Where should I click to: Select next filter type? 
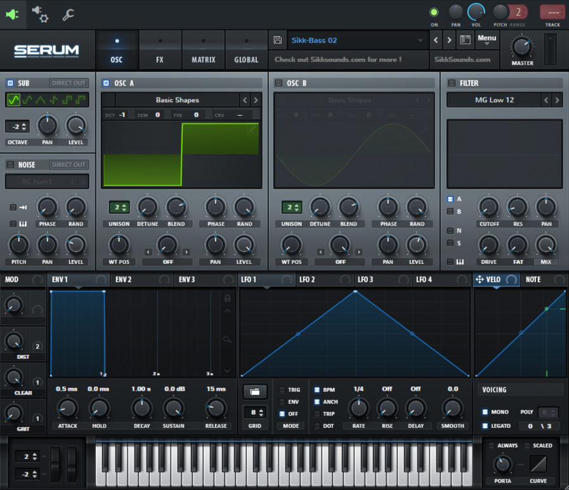[557, 100]
